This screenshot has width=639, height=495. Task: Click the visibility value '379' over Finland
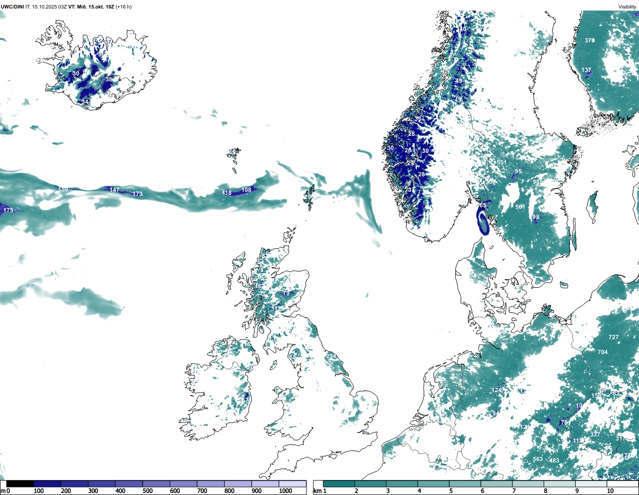590,40
